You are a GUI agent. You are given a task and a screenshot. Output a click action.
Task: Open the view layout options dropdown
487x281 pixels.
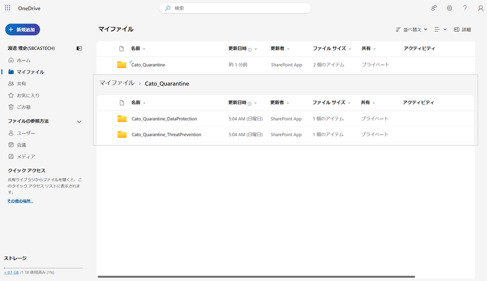[x=440, y=30]
